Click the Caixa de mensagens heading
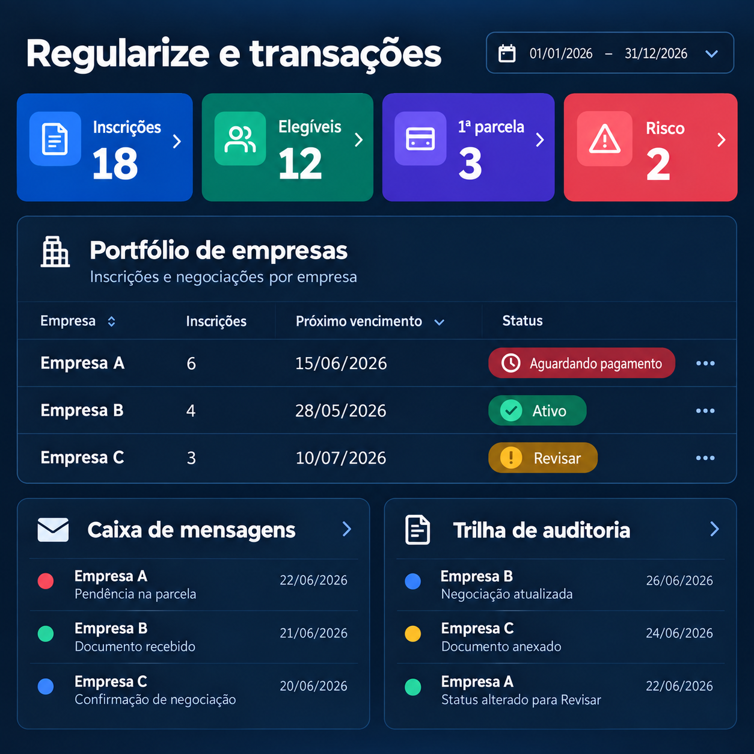754x754 pixels. [191, 530]
